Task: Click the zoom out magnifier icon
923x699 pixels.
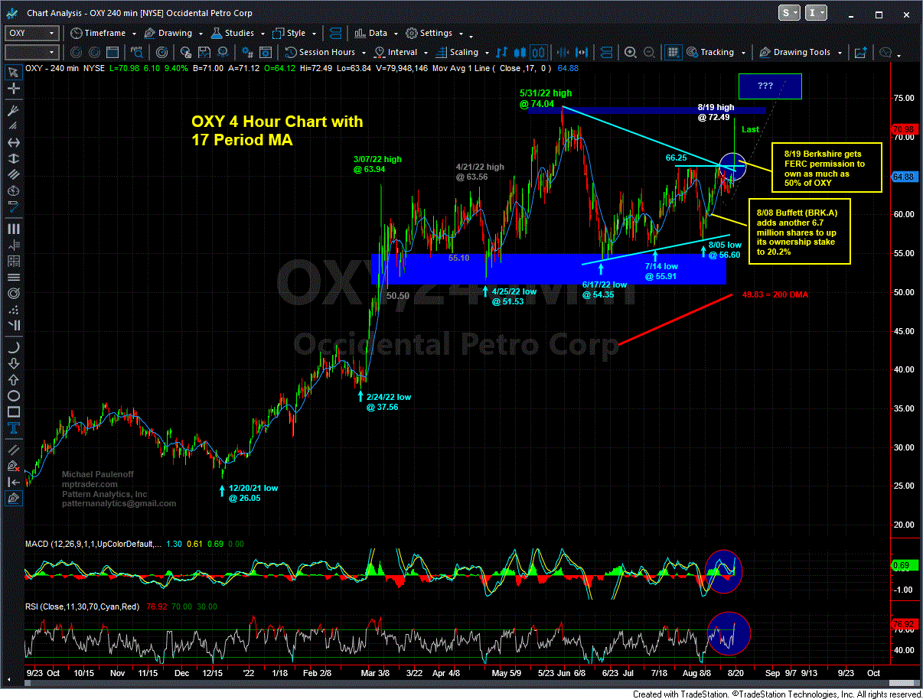Action: [647, 52]
